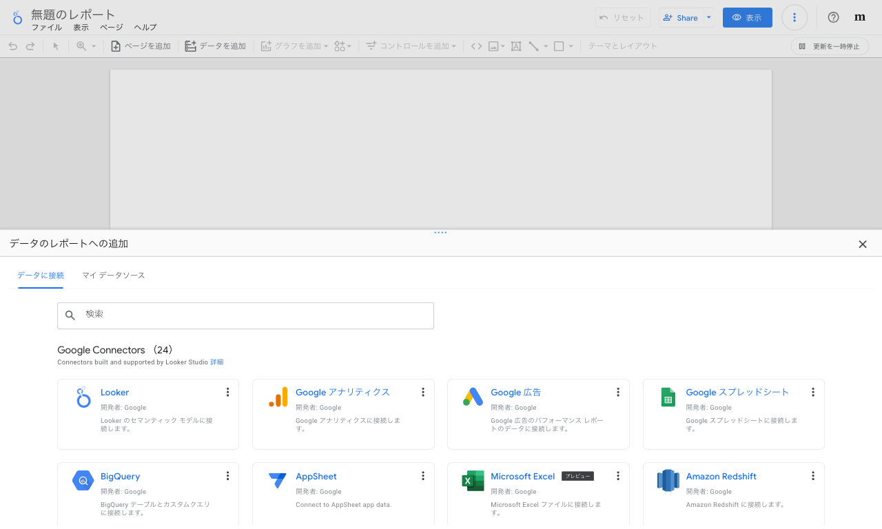Open the zoom magnifier tool
882x529 pixels.
[81, 46]
